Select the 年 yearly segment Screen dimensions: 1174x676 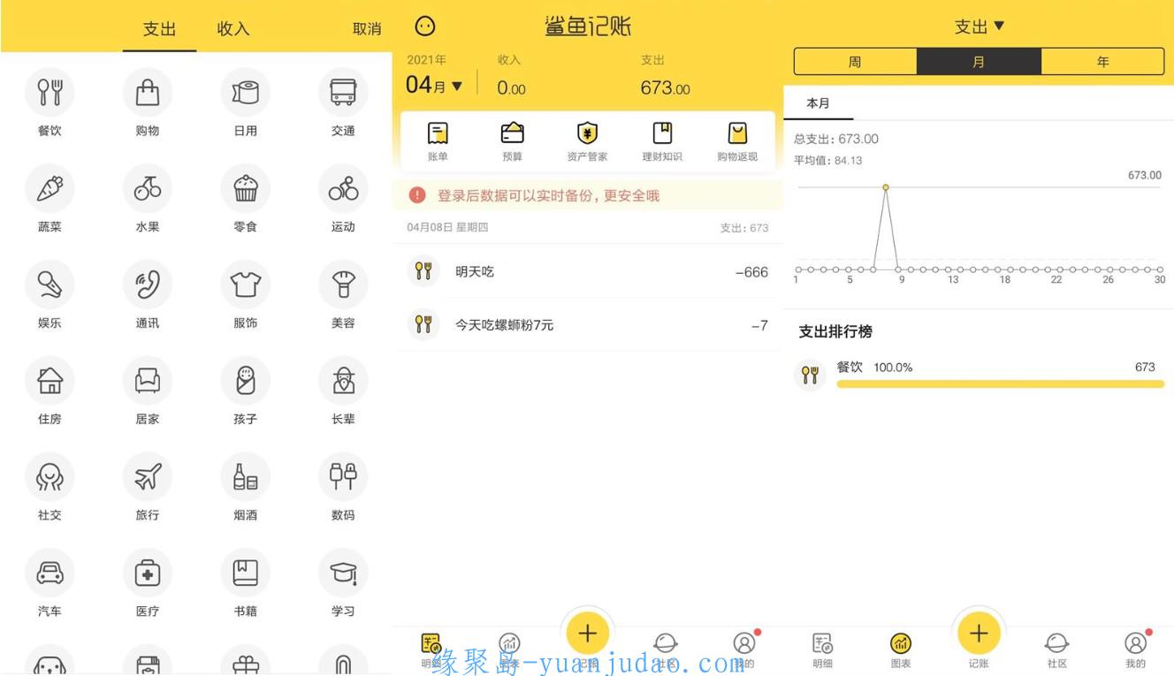coord(1102,62)
